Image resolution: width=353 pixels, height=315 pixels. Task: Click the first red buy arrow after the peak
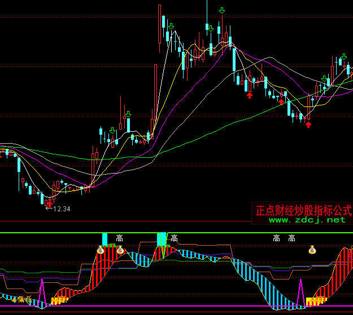click(249, 95)
